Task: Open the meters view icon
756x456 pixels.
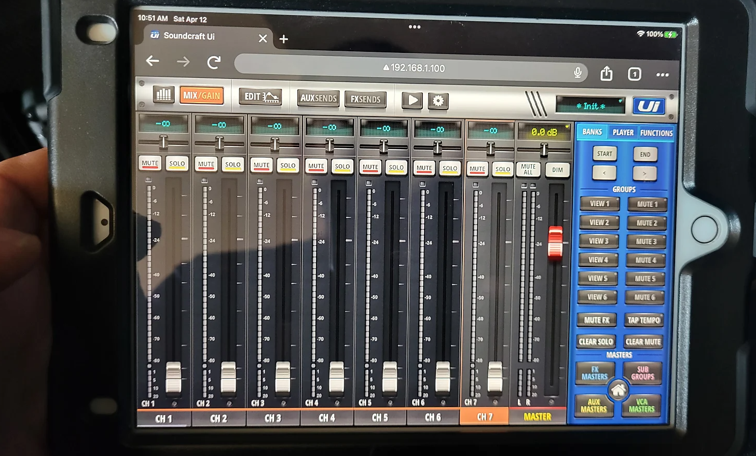Action: coord(163,94)
